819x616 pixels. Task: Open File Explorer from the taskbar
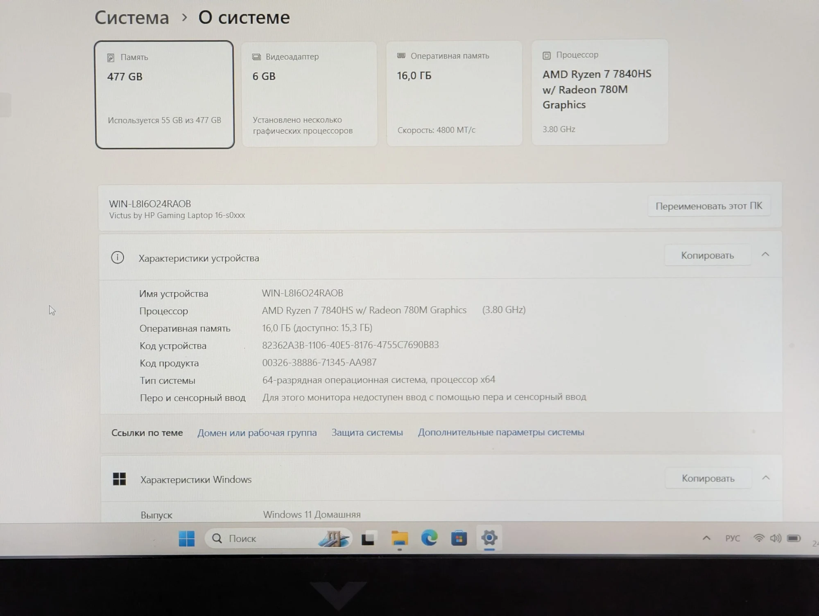(399, 538)
